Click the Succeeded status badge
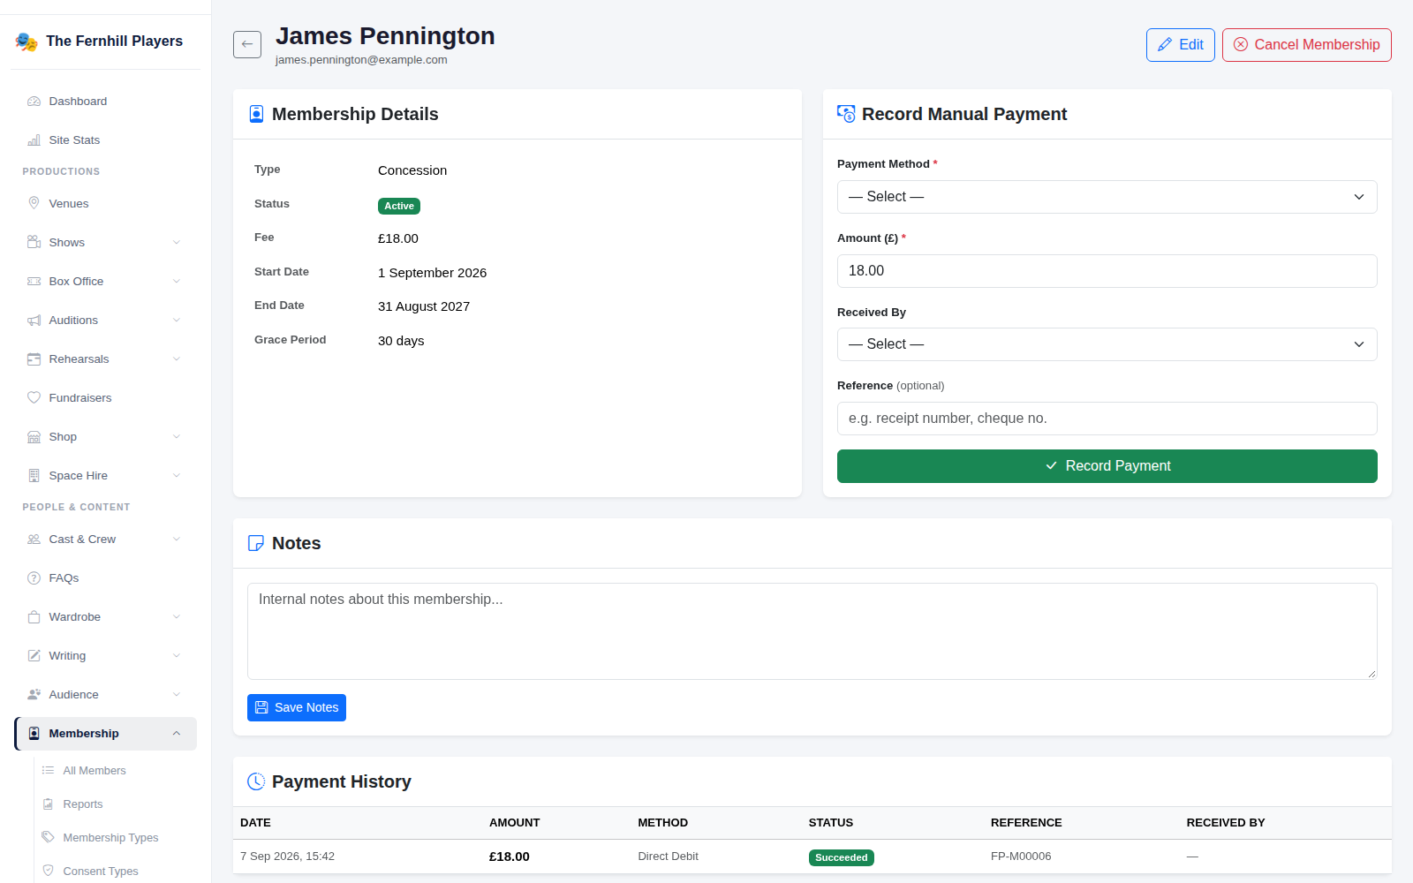 [x=841, y=857]
